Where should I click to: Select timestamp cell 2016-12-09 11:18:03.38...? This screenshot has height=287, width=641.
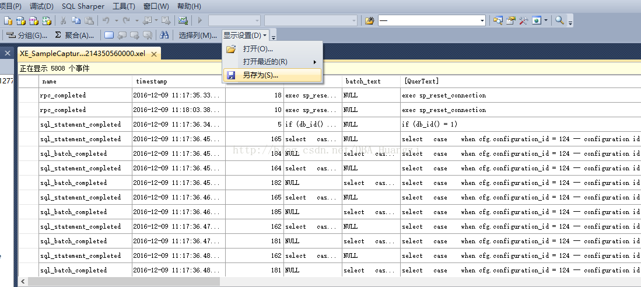[178, 110]
